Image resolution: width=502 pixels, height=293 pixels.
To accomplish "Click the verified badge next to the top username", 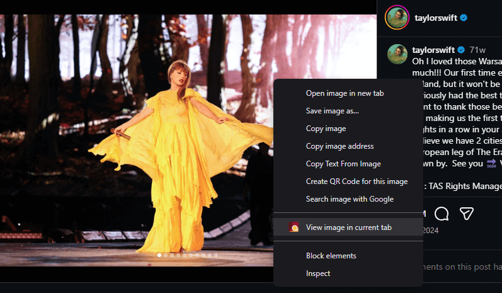I will (464, 18).
